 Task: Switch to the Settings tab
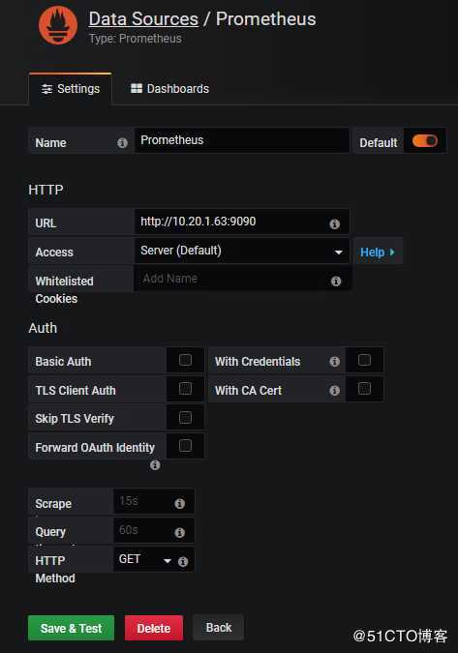tap(71, 89)
